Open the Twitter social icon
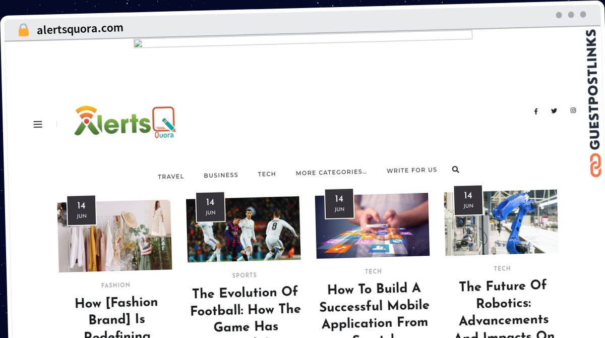The image size is (605, 338). (554, 111)
